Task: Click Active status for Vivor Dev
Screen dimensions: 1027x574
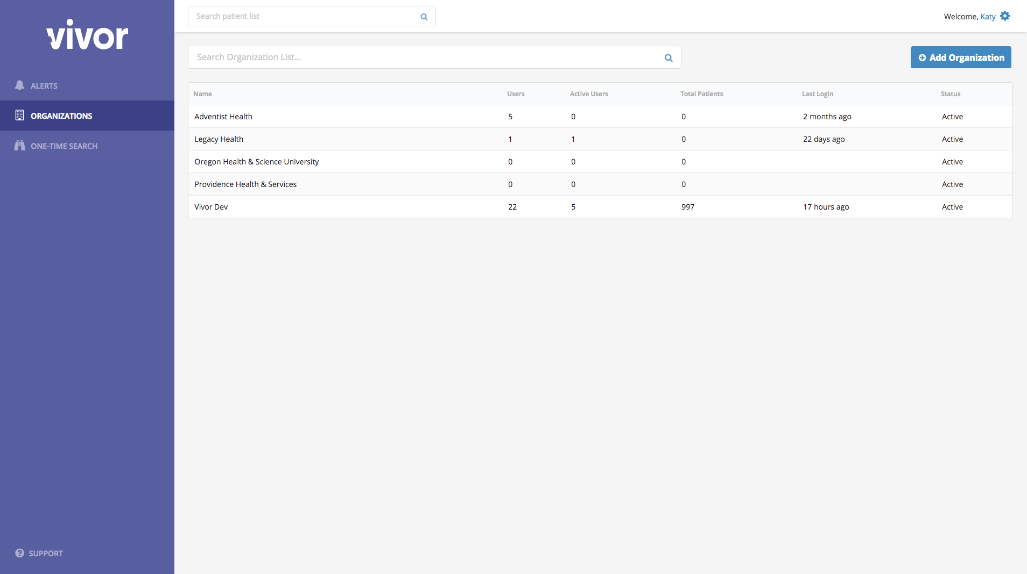Action: [952, 207]
